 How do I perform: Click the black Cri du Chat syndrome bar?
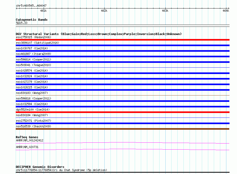122,172
